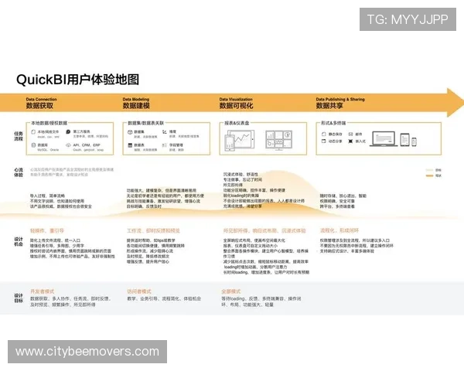The height and width of the screenshot is (371, 464).
Task: Click the 访问者模式 heading in design goals
Action: point(139,291)
